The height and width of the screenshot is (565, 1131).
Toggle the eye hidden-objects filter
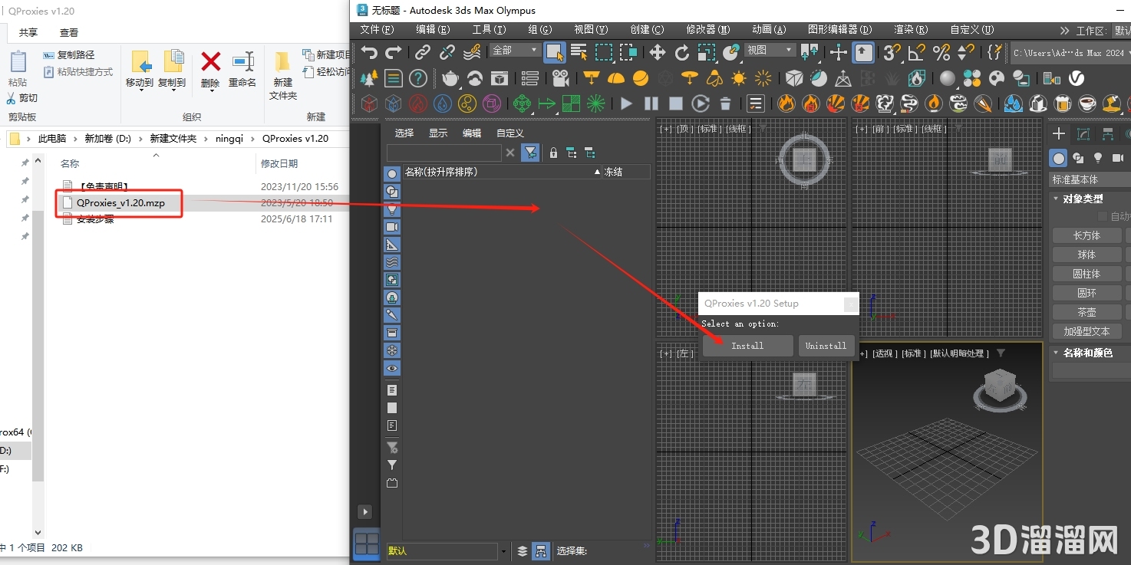[392, 368]
